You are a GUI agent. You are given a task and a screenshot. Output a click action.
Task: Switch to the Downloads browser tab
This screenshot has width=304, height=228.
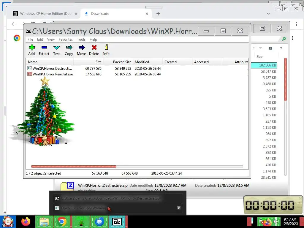point(116,14)
